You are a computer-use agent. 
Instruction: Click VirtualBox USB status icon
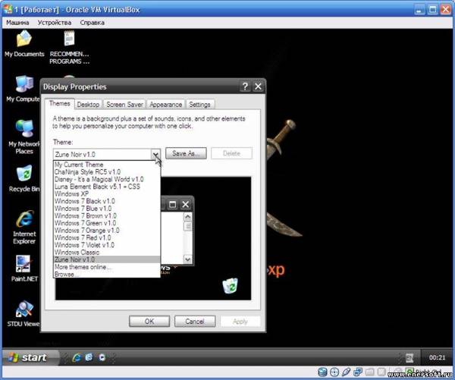(346, 372)
